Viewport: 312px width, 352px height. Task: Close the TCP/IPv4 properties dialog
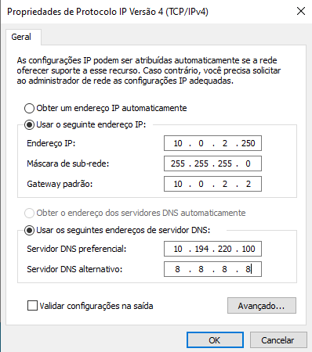[301, 11]
